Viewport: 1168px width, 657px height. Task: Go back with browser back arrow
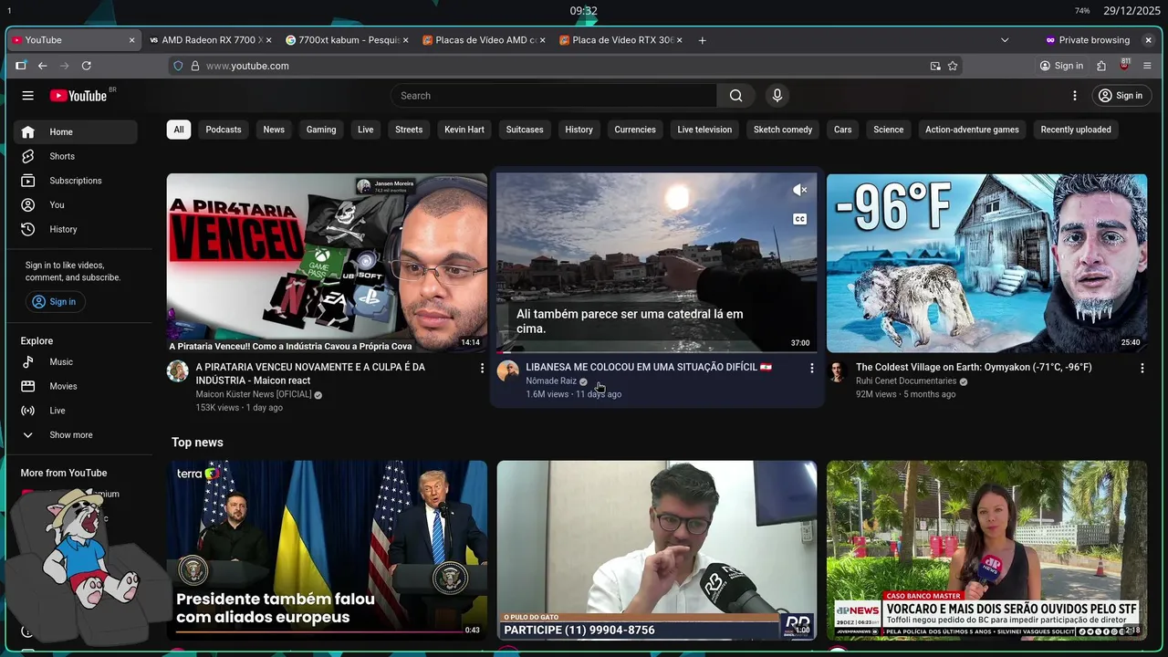(x=42, y=66)
